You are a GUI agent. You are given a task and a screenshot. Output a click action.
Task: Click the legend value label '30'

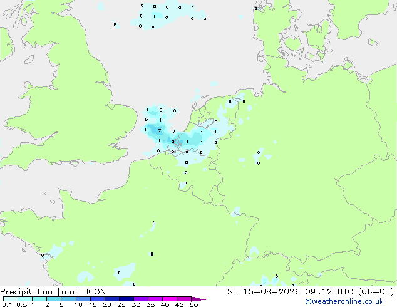tap(136, 304)
